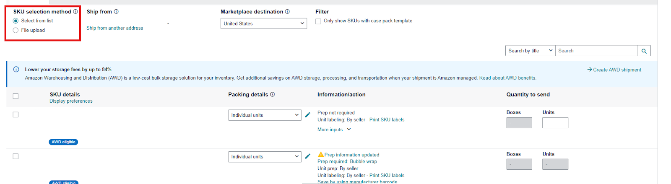This screenshot has width=671, height=184.
Task: Click the first row Units input field
Action: click(x=555, y=123)
